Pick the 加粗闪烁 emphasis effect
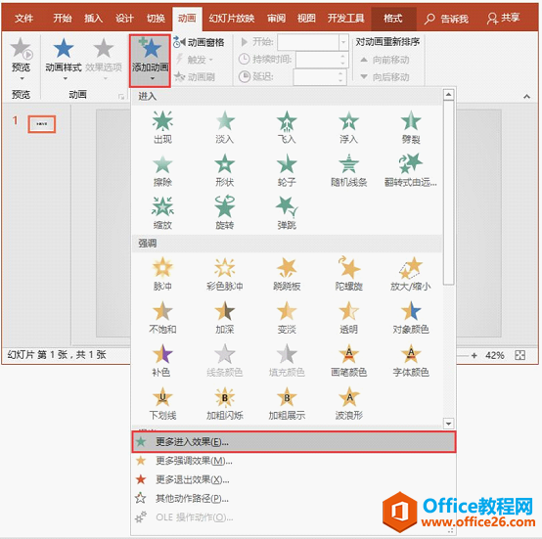The width and height of the screenshot is (542, 539). [225, 403]
